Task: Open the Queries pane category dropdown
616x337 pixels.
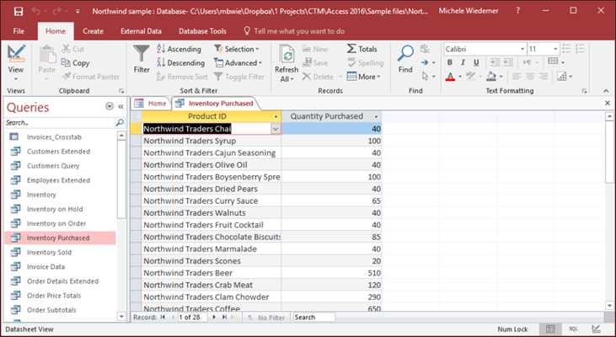Action: pyautogui.click(x=110, y=106)
